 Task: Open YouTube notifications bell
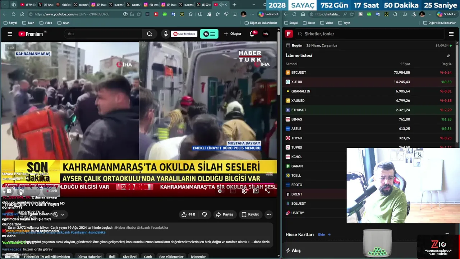click(253, 34)
